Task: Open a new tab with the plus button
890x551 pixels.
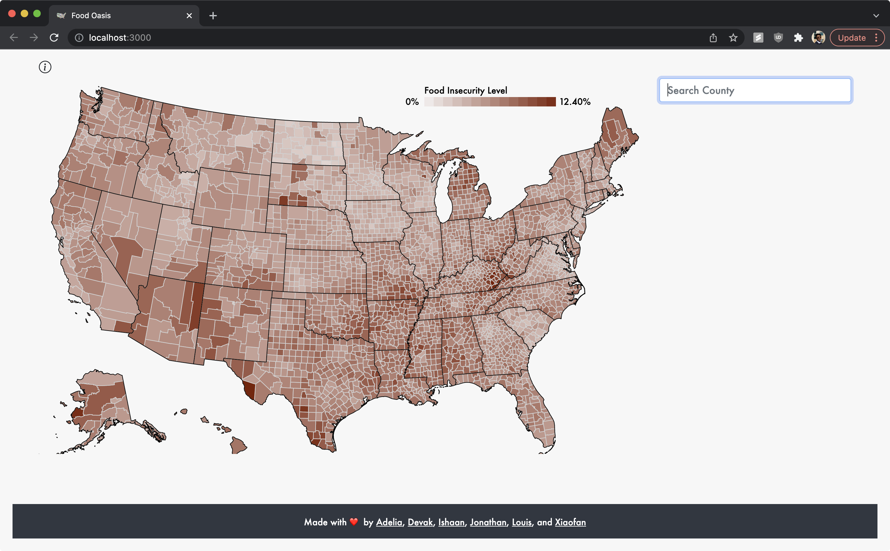Action: tap(213, 16)
